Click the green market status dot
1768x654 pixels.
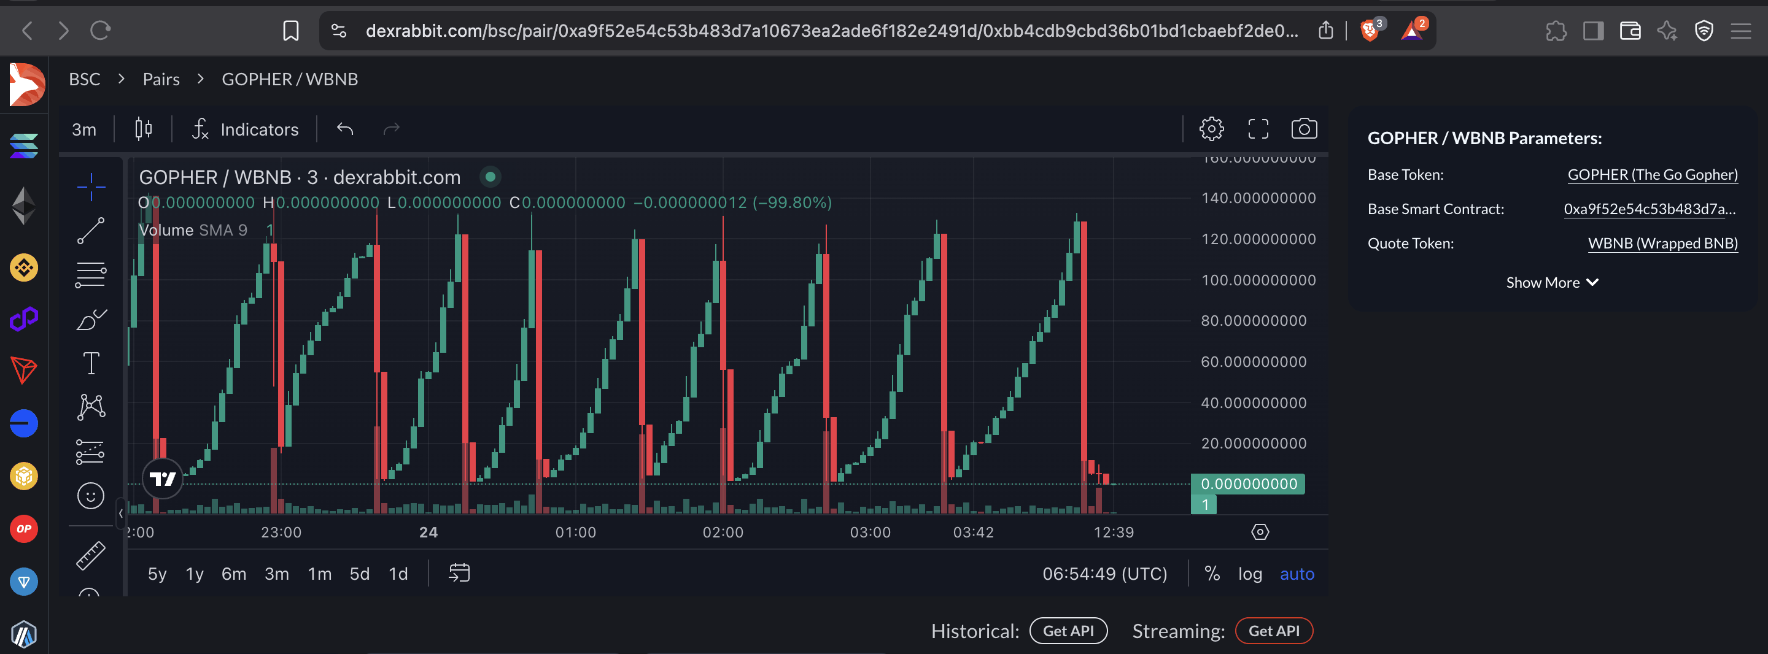[x=490, y=176]
